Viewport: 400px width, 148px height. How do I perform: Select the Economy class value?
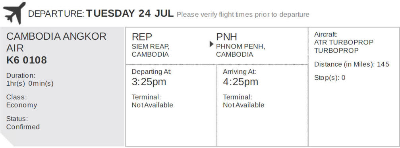(x=22, y=105)
